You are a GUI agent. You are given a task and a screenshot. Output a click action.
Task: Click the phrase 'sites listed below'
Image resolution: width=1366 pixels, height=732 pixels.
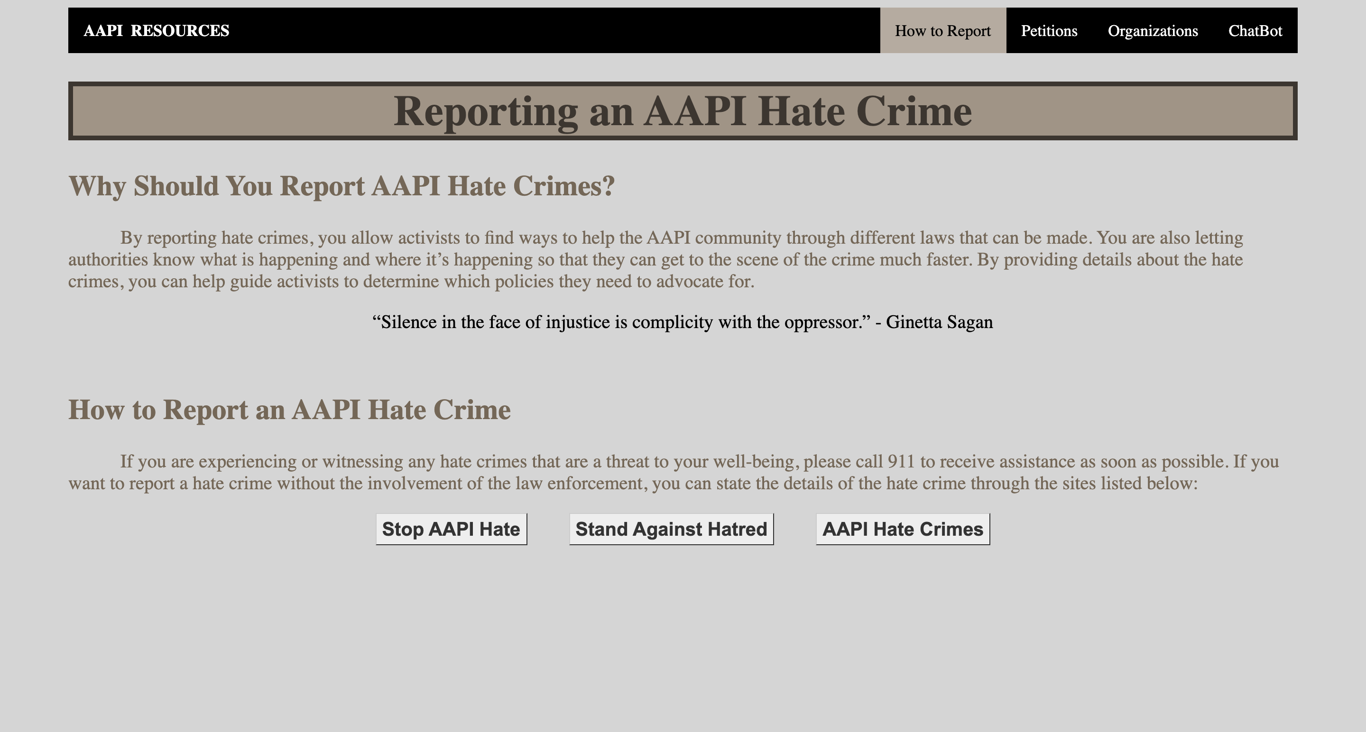(1128, 484)
